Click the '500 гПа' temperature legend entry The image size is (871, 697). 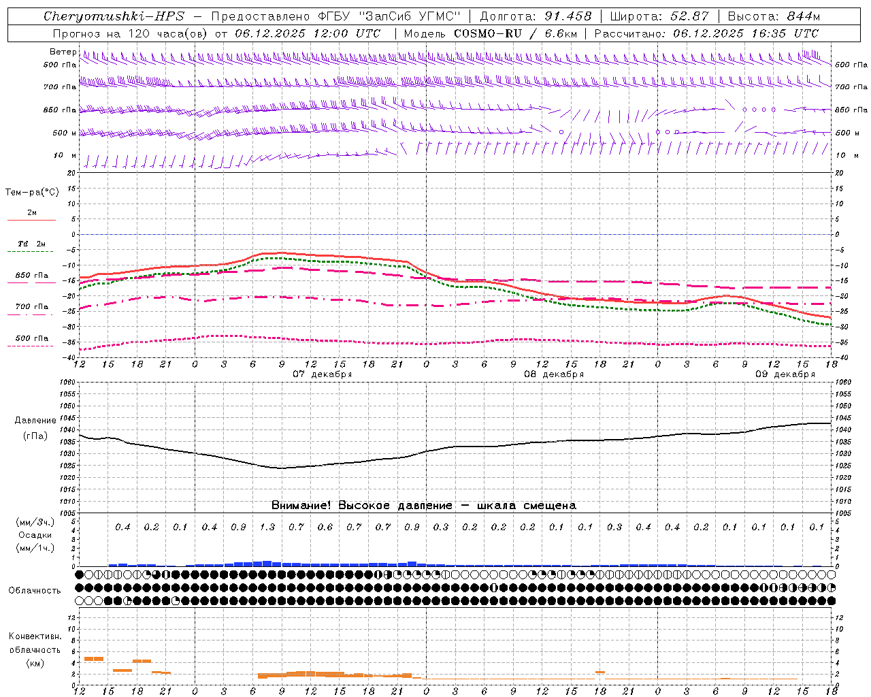pos(32,338)
